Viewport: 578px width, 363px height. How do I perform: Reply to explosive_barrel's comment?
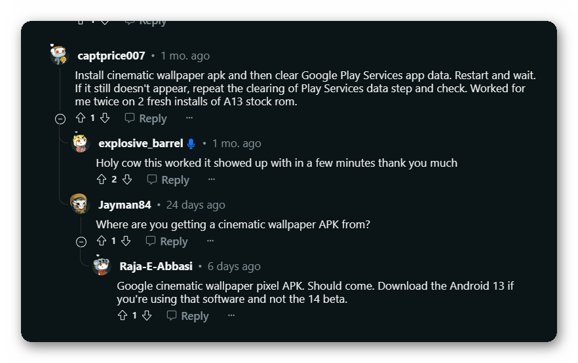168,180
